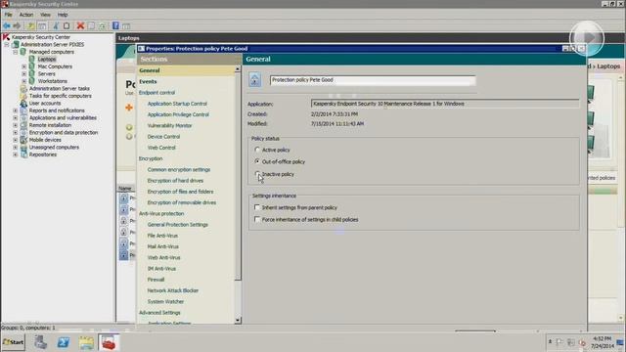Screen dimensions: 626x352
Task: Click the Refresh toolbar icon
Action: pos(102,26)
